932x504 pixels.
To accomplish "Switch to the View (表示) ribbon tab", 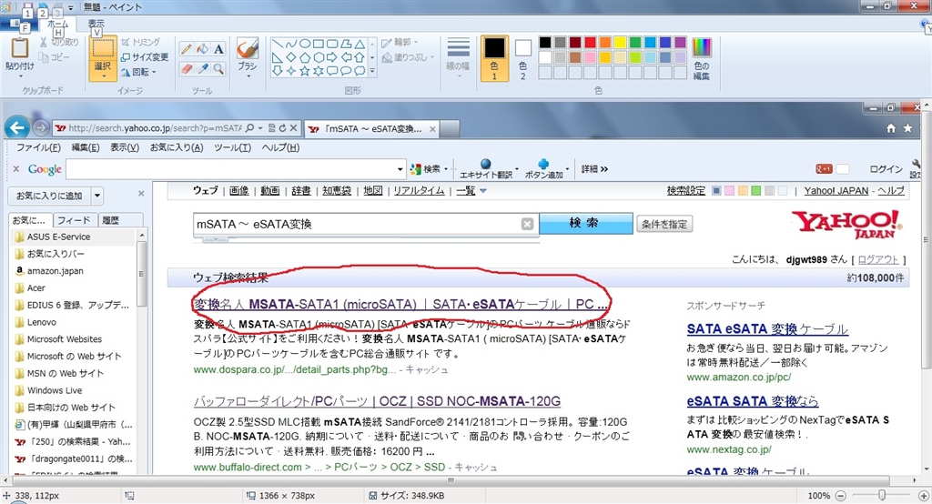I will 96,23.
